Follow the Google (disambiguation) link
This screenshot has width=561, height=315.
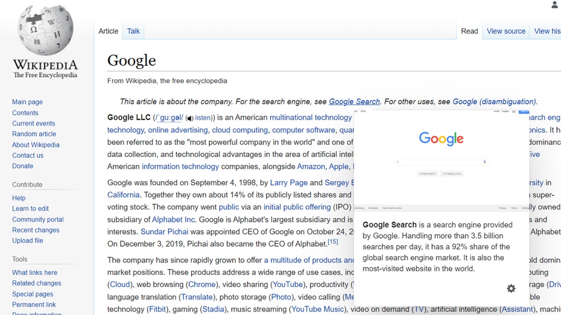click(494, 101)
